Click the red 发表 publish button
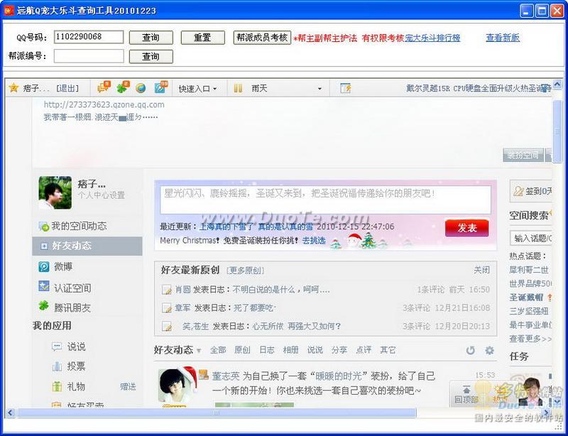Image resolution: width=568 pixels, height=436 pixels. pos(467,228)
